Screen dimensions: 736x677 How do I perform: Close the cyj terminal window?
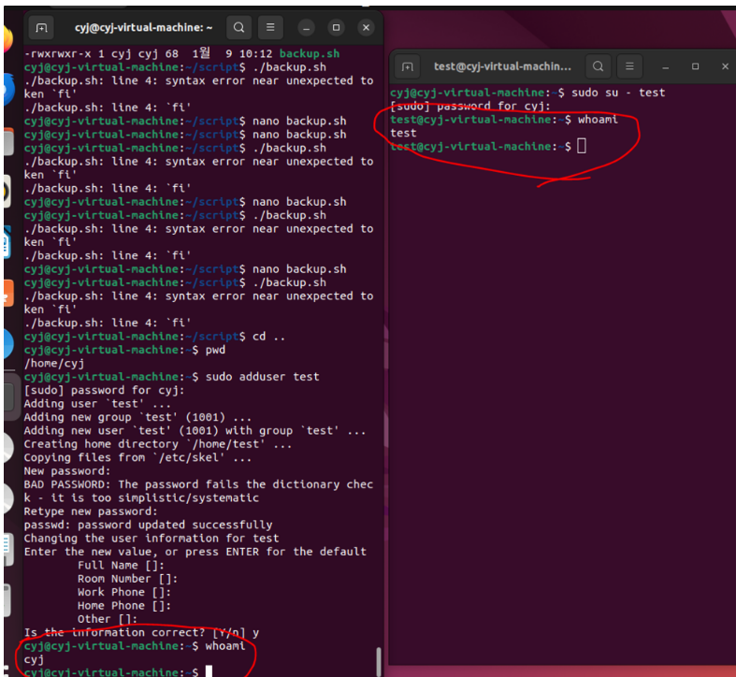click(366, 28)
